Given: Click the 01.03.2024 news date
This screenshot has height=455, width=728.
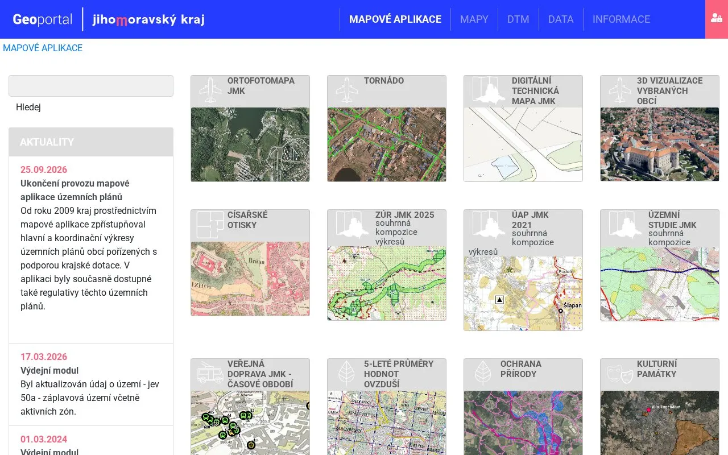Looking at the screenshot, I should point(44,439).
